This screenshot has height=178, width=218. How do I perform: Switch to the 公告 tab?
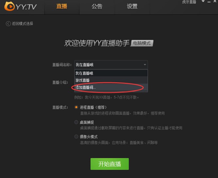click(x=97, y=7)
